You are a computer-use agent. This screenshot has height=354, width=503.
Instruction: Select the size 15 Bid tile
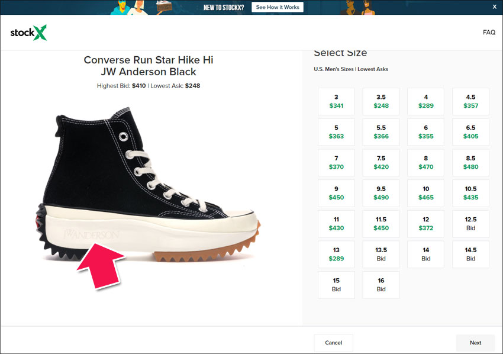(x=336, y=285)
